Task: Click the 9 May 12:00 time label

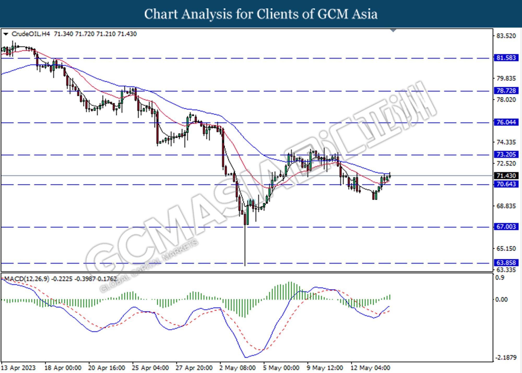Action: pos(325,368)
